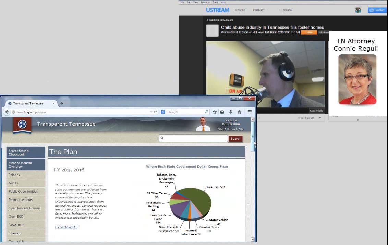
Task: Go back with Firefox's back arrow
Action: (7, 112)
